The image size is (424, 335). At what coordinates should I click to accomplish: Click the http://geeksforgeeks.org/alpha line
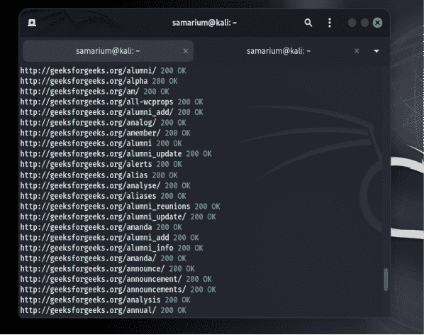[99, 81]
